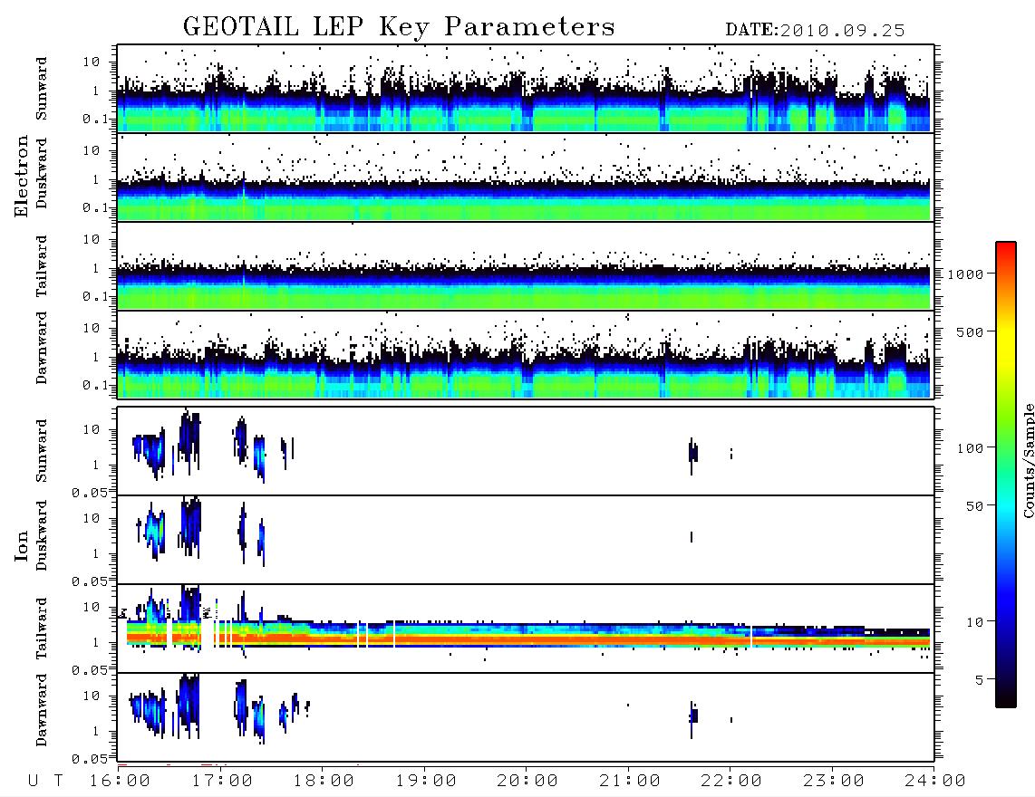Click the 24:00 time tick label
Screen dimensions: 1035x797
[935, 781]
